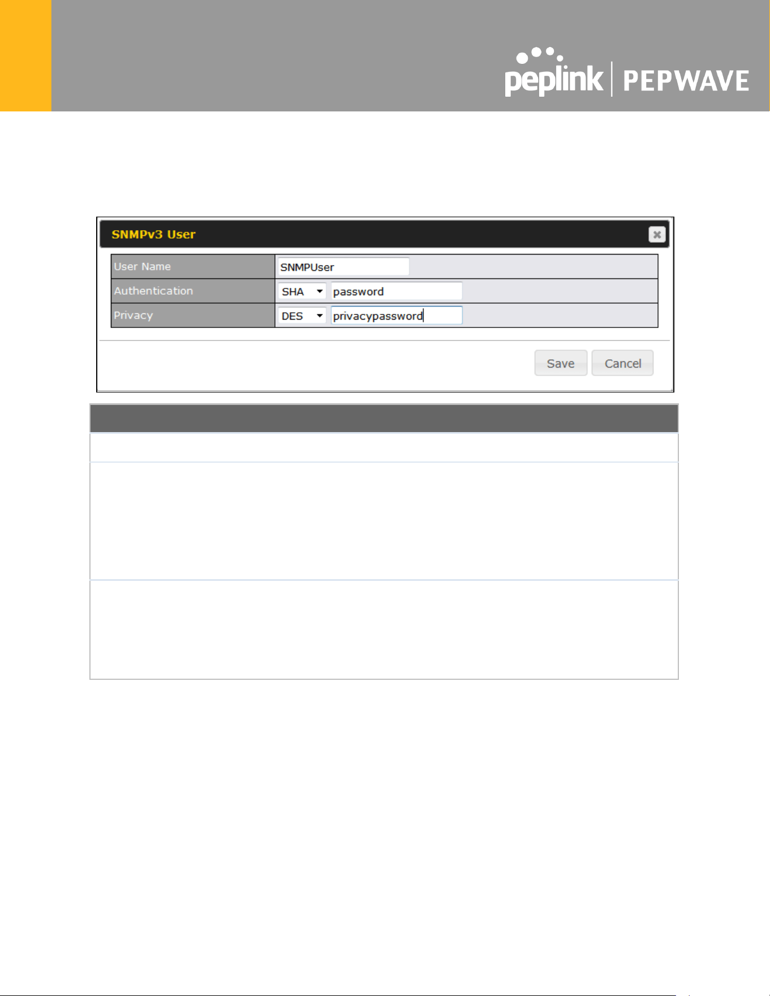Viewport: 770px width, 996px height.
Task: Save the SNMPv3 user settings
Action: [561, 363]
